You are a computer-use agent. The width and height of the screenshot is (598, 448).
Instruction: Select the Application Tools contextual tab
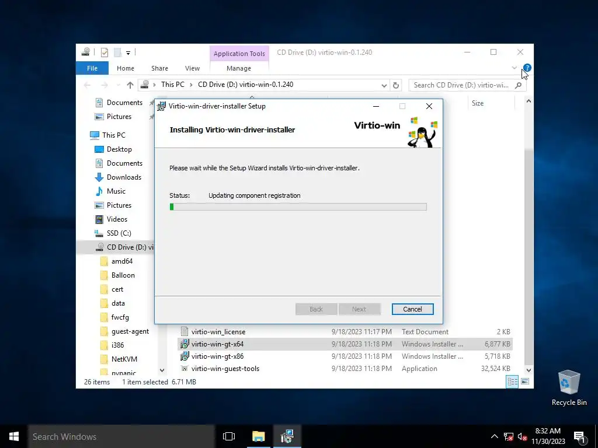point(239,54)
